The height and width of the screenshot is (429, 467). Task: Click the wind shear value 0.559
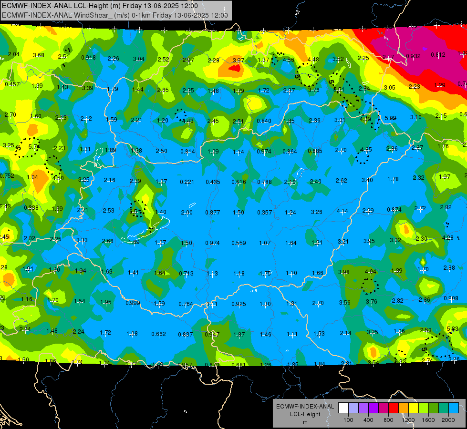239,243
